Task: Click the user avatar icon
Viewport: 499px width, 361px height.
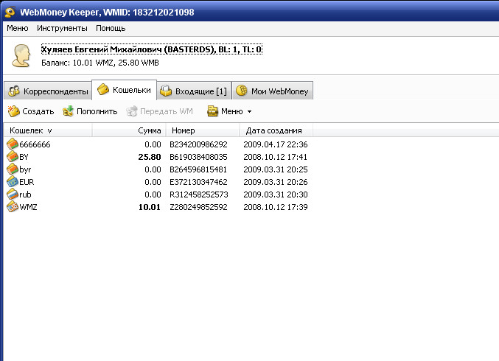Action: coord(21,56)
